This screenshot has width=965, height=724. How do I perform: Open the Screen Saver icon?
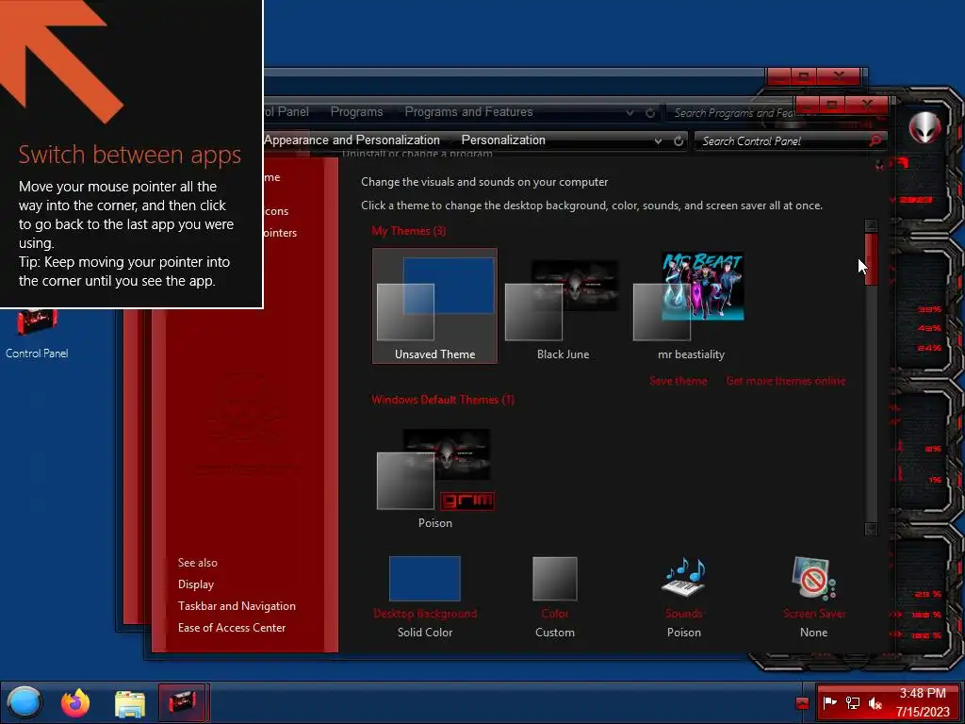[x=813, y=578]
